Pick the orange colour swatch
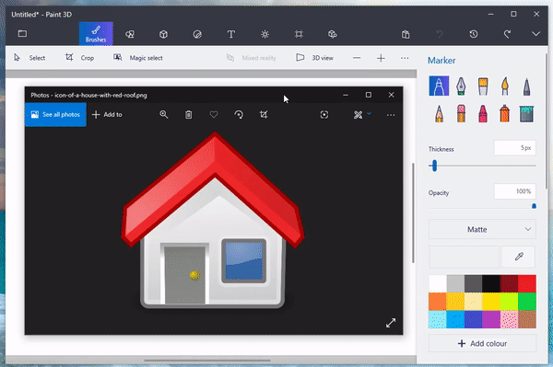Image resolution: width=553 pixels, height=367 pixels. [x=438, y=302]
